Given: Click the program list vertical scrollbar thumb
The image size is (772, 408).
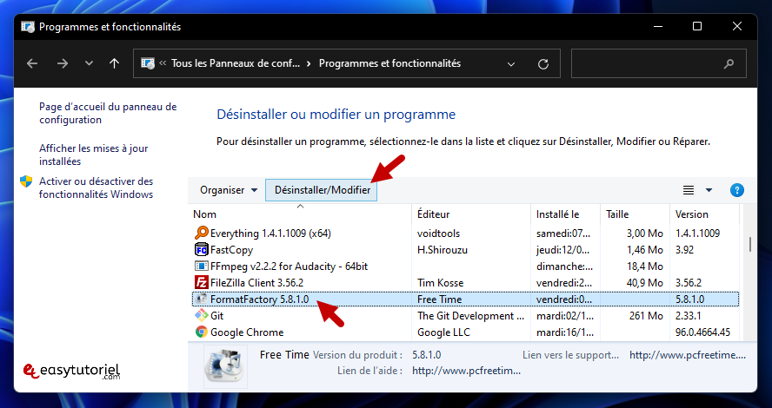Looking at the screenshot, I should pyautogui.click(x=750, y=244).
